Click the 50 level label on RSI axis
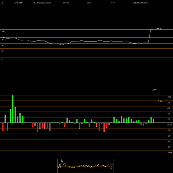Viewport: 173px width, 173px height. click(2, 45)
